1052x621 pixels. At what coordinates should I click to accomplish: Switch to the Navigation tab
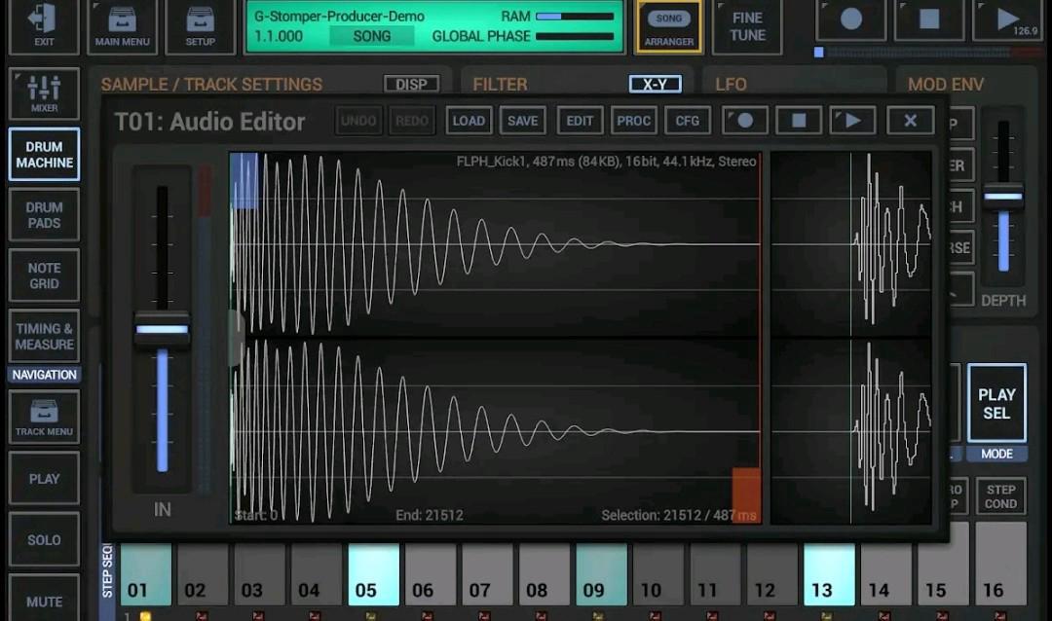(x=43, y=374)
